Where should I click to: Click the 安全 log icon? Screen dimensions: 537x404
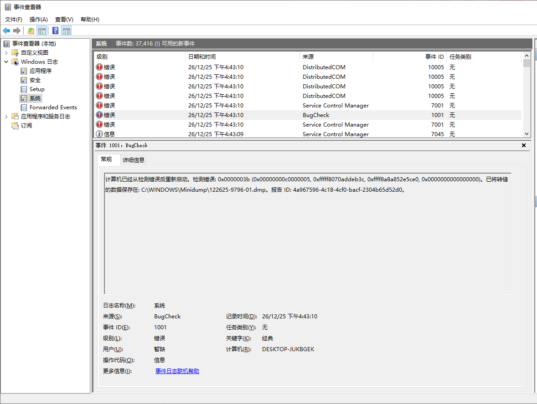pyautogui.click(x=24, y=80)
